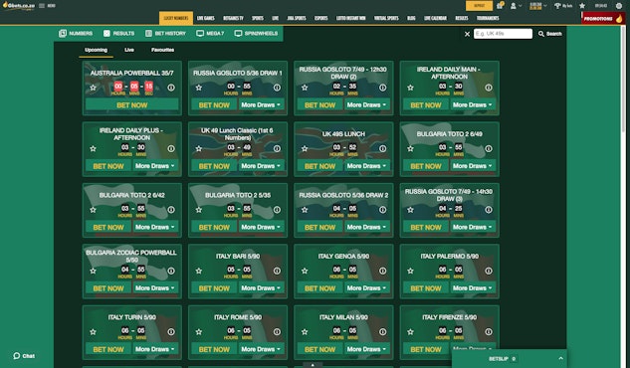Switch to the Live tab
This screenshot has height=368, width=630.
(x=129, y=50)
